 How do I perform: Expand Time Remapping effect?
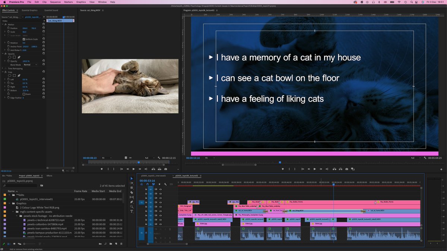tap(2, 68)
